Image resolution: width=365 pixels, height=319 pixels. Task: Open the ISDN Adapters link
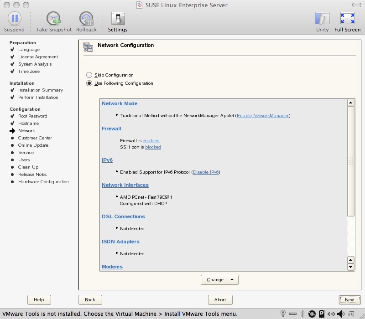pyautogui.click(x=120, y=242)
